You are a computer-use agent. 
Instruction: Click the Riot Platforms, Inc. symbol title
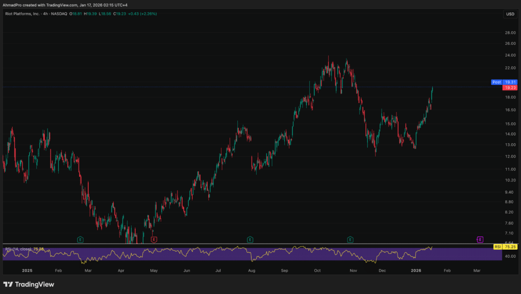[26, 14]
